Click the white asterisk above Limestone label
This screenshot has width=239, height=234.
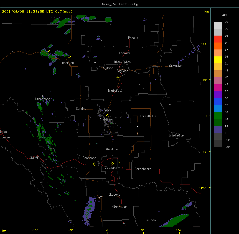(42, 96)
